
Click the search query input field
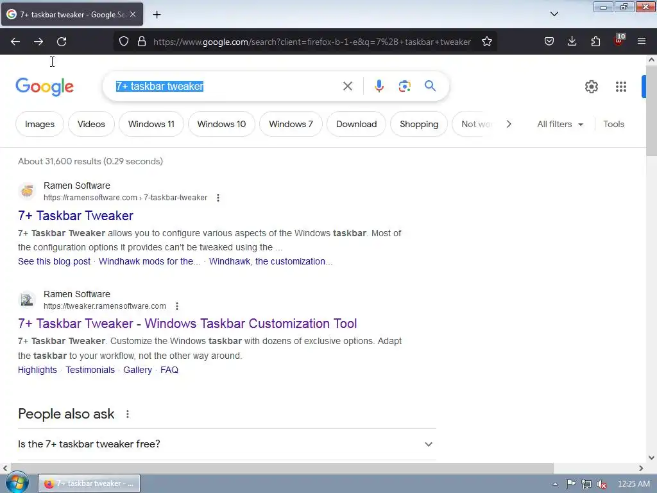(x=226, y=87)
